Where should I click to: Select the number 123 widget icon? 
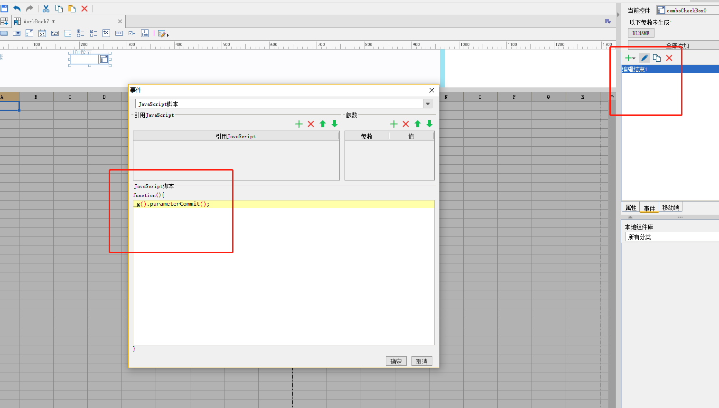55,33
